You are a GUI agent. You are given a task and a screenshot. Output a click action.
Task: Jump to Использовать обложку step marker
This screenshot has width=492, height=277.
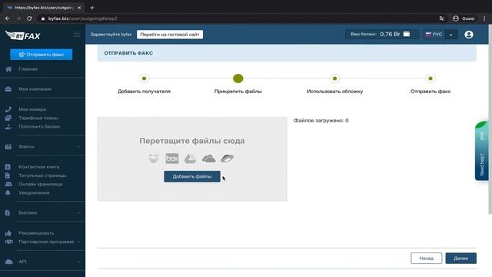tap(335, 78)
